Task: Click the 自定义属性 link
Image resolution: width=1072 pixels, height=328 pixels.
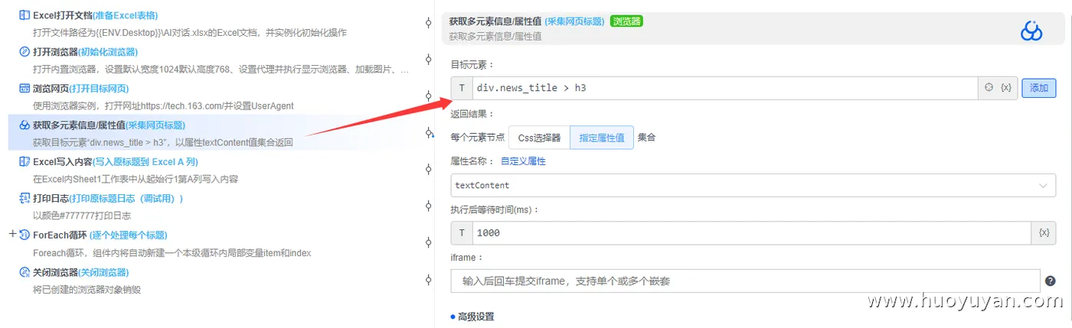Action: 523,161
